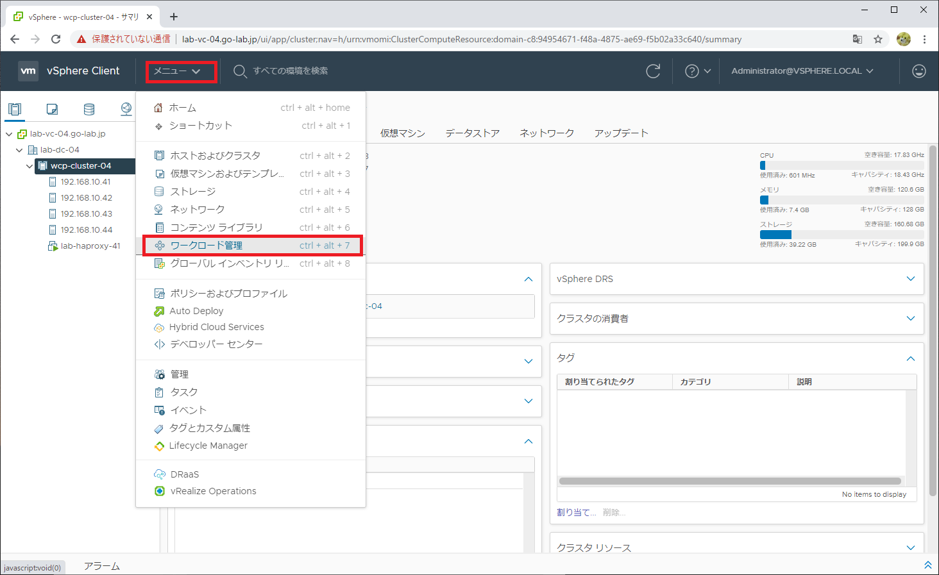The height and width of the screenshot is (575, 939).
Task: Switch to ネットワーク tab in cluster view
Action: 547,133
